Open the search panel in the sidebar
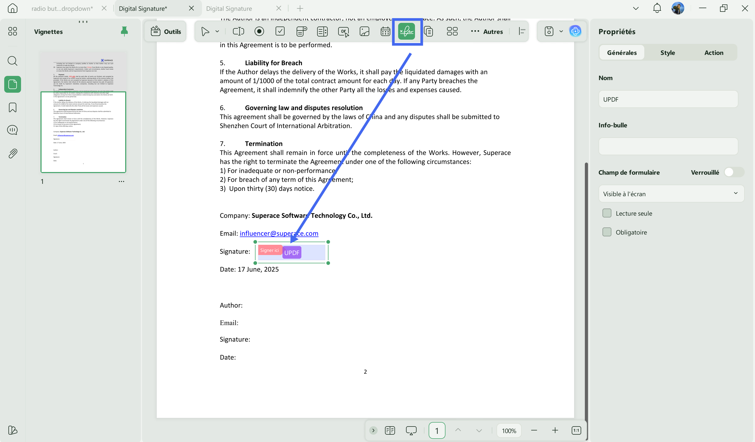 [x=13, y=61]
